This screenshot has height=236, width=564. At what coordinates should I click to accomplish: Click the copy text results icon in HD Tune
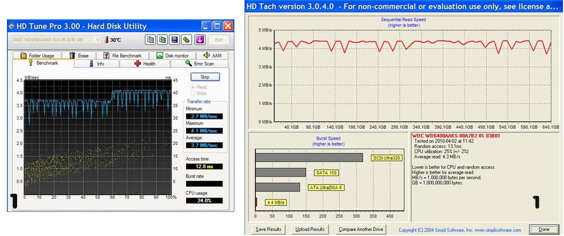click(150, 40)
